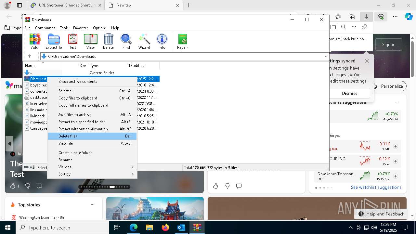Viewport: 416px width, 234px height.
Task: Go up one folder with the arrow icon
Action: click(30, 56)
